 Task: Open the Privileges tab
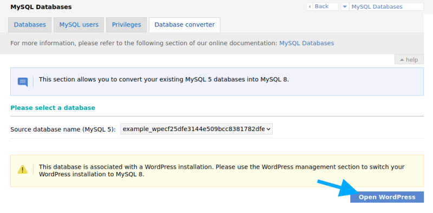pyautogui.click(x=126, y=25)
